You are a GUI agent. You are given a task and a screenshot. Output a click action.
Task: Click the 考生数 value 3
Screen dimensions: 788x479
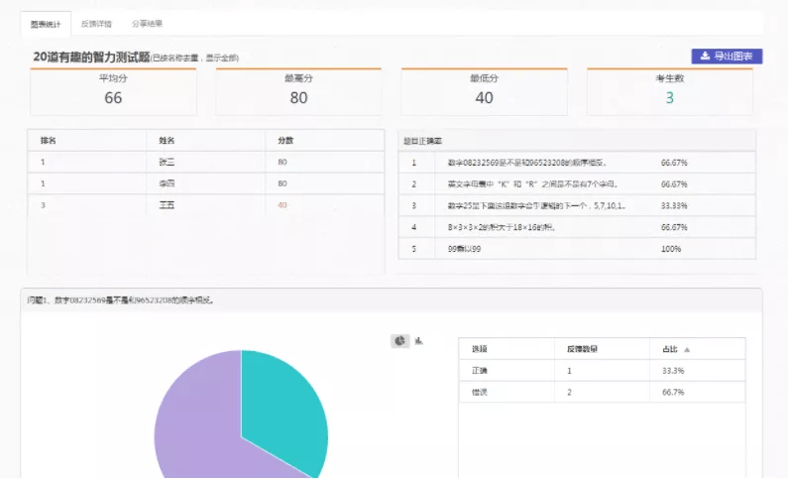pyautogui.click(x=669, y=98)
